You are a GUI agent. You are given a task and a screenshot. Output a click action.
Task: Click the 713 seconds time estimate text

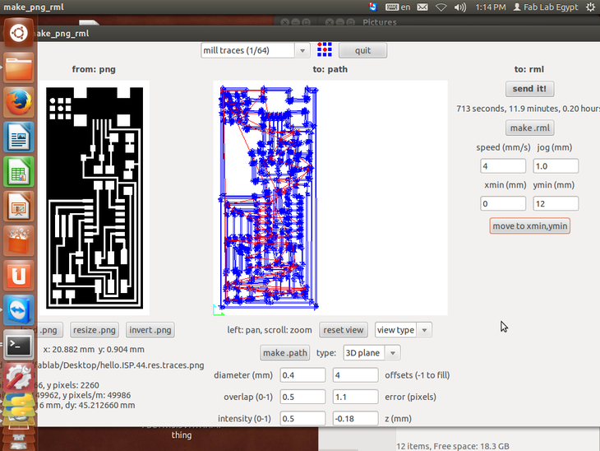tap(528, 109)
